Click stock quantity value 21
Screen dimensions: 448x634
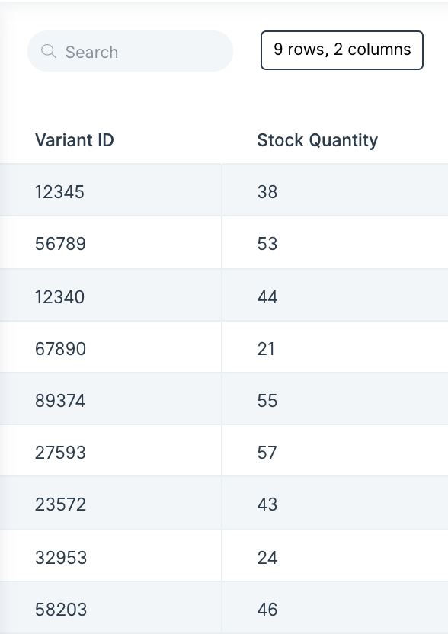coord(266,348)
